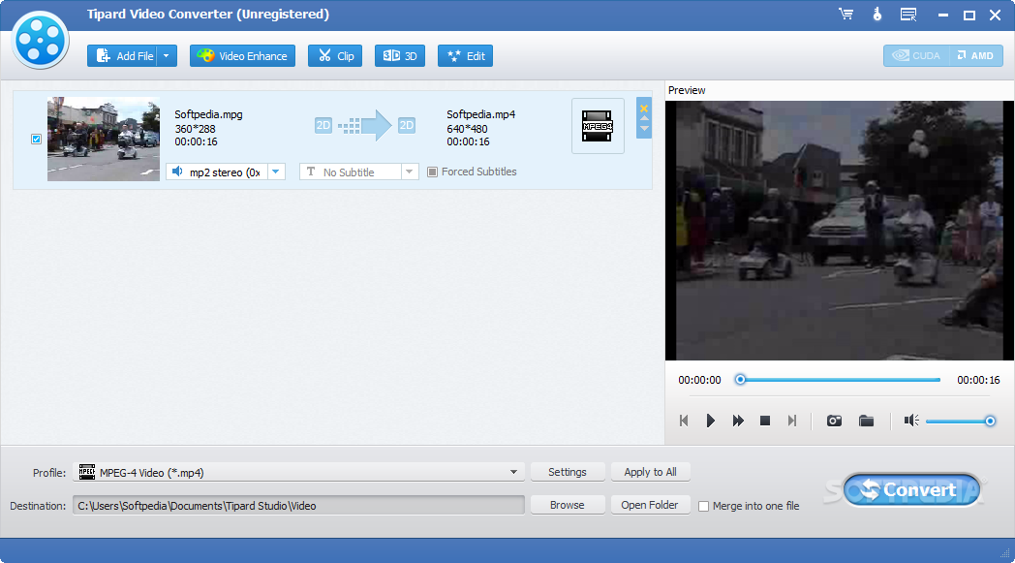Open the Edit effects tool
The image size is (1015, 563).
[466, 55]
